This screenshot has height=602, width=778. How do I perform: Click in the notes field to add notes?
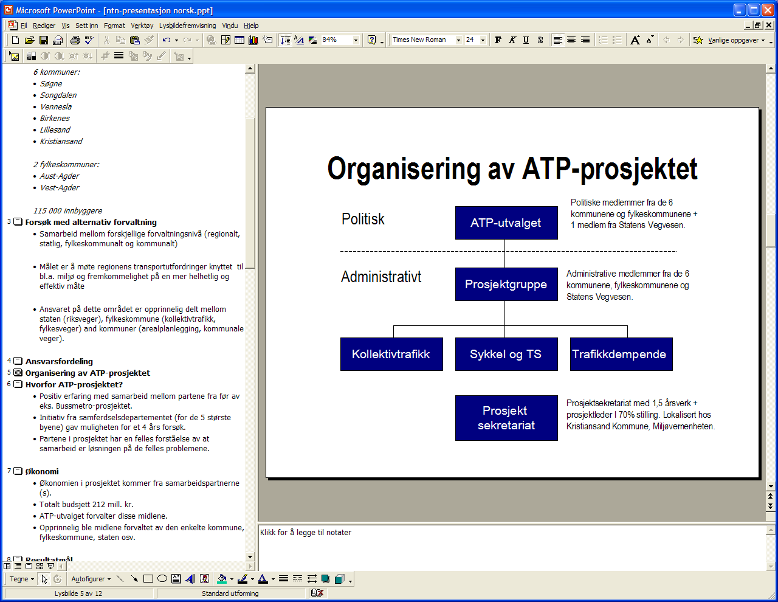click(512, 547)
